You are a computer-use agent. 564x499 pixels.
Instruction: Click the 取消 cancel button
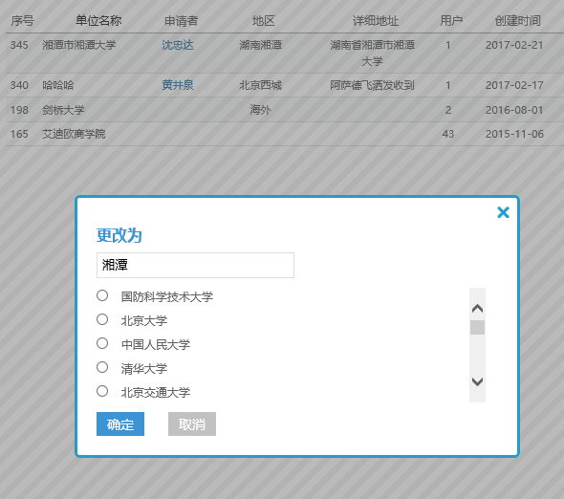[192, 423]
